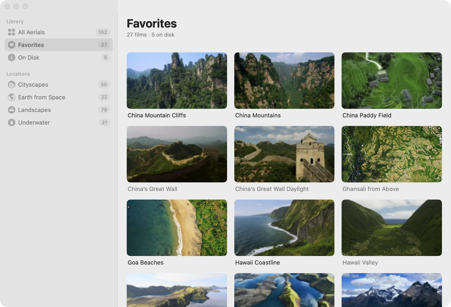This screenshot has height=307, width=451.
Task: Click the Goa Beaches title text
Action: point(145,263)
